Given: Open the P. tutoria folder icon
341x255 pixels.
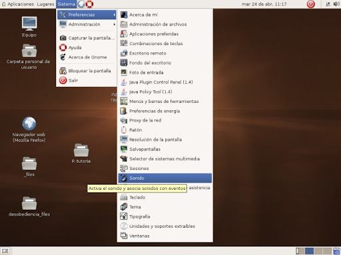Looking at the screenshot, I should (81, 150).
